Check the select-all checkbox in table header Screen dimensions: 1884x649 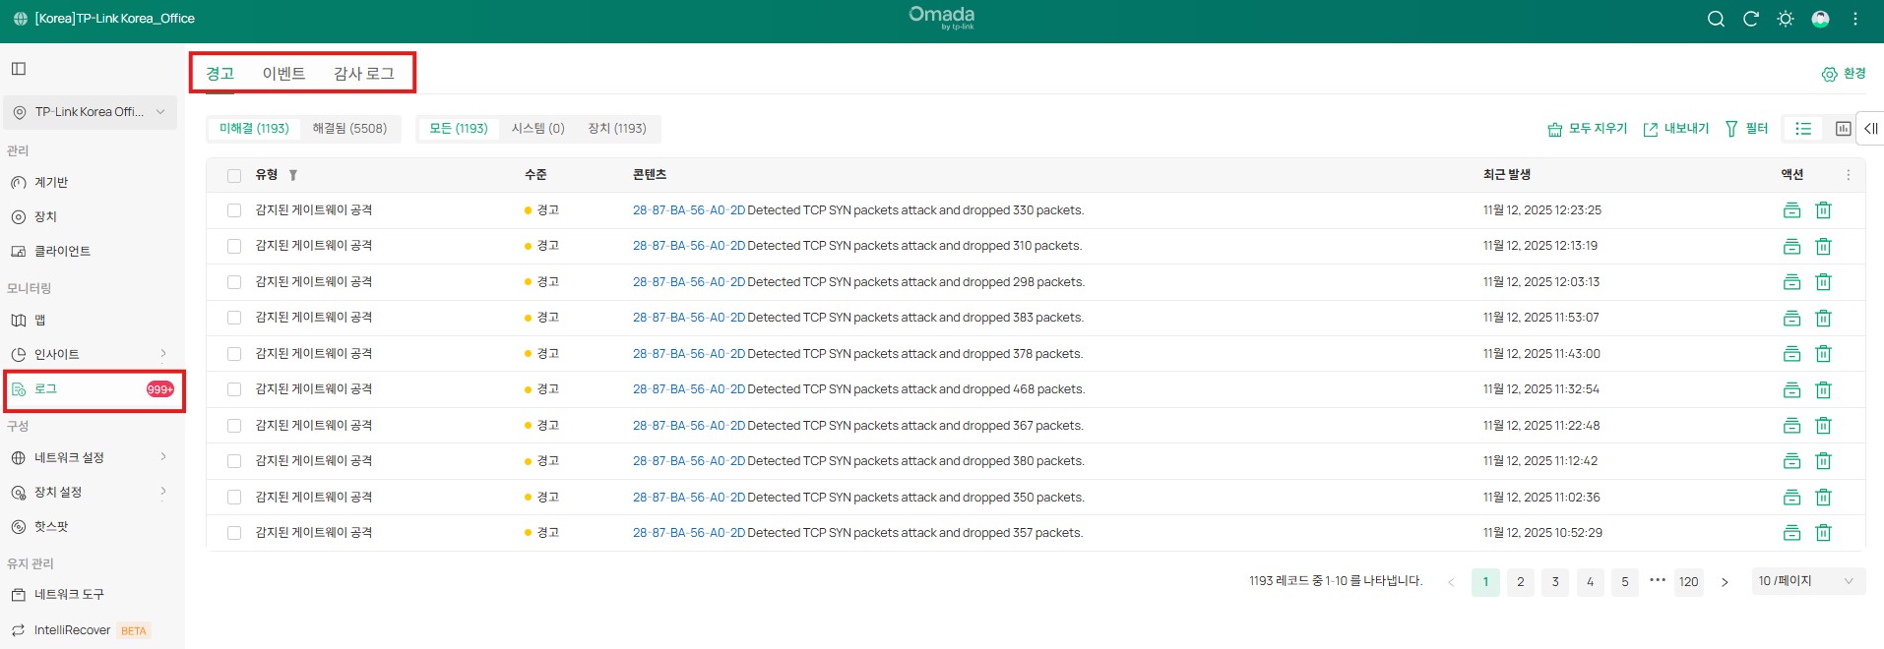(234, 175)
